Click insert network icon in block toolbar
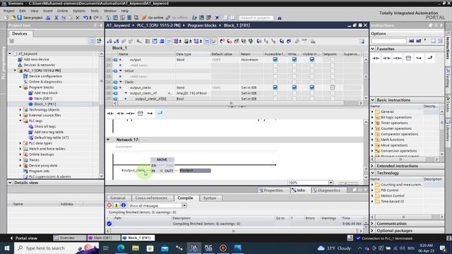This screenshot has height=254, width=452. pyautogui.click(x=109, y=42)
